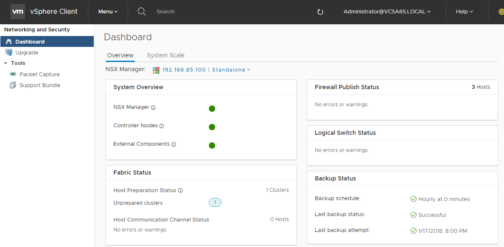The image size is (504, 247).
Task: Collapse the Tools tree section
Action: [x=6, y=63]
